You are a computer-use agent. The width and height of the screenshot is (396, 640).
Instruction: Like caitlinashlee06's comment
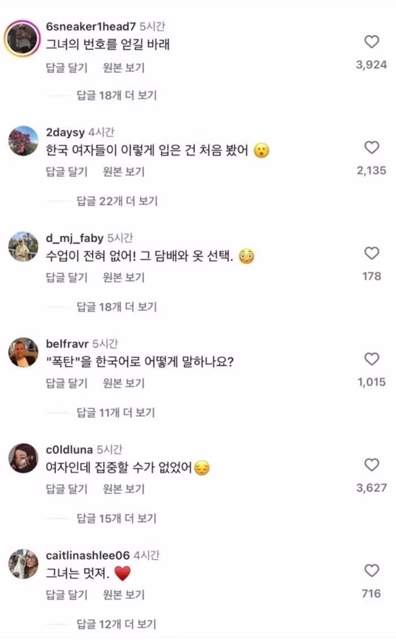point(372,571)
